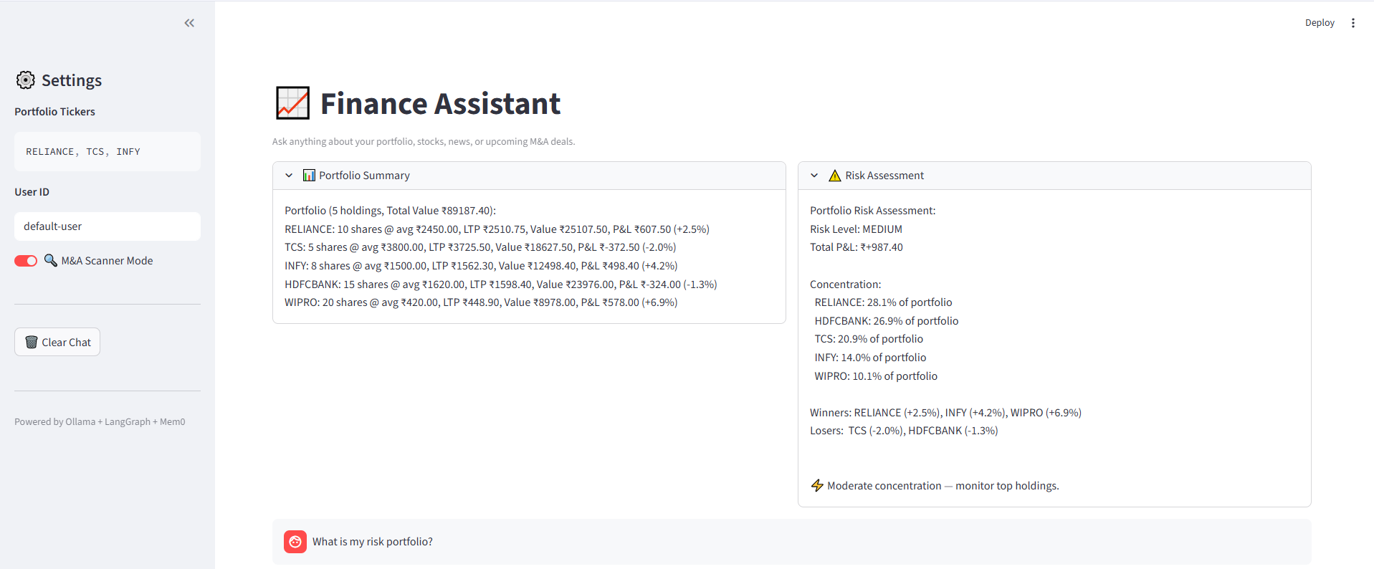
Task: Click the trash can icon in Clear Chat
Action: [32, 342]
